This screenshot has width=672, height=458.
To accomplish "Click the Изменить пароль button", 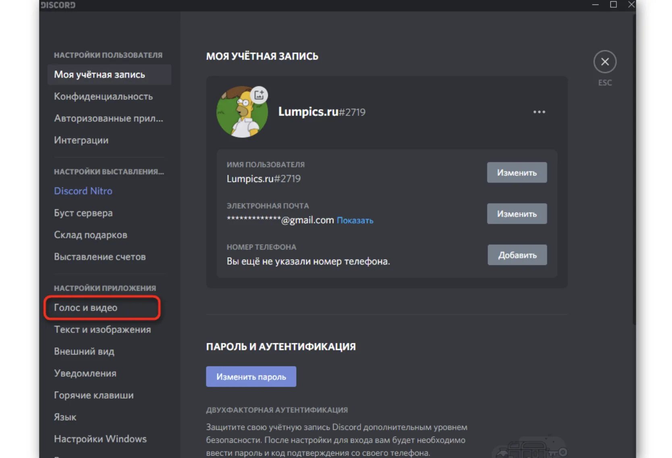I will coord(251,377).
